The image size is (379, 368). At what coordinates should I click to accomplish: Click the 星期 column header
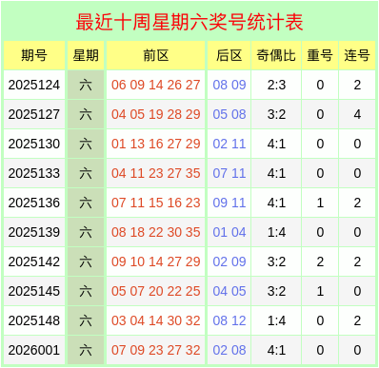86,55
